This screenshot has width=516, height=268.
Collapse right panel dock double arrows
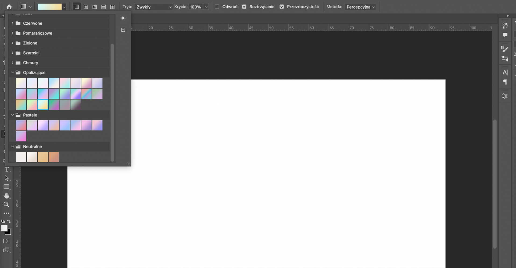pyautogui.click(x=508, y=16)
